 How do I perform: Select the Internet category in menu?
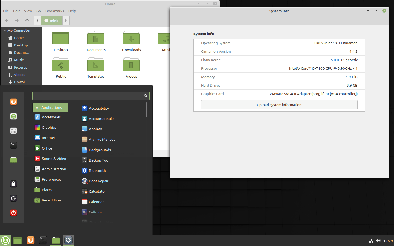click(50, 138)
